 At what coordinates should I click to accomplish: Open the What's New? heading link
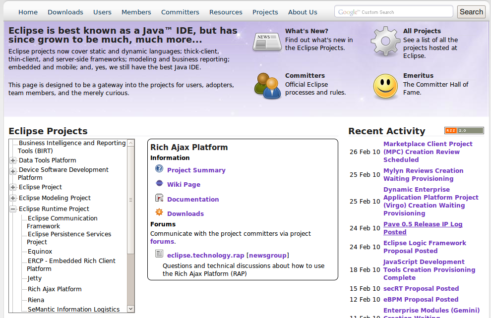tap(307, 31)
